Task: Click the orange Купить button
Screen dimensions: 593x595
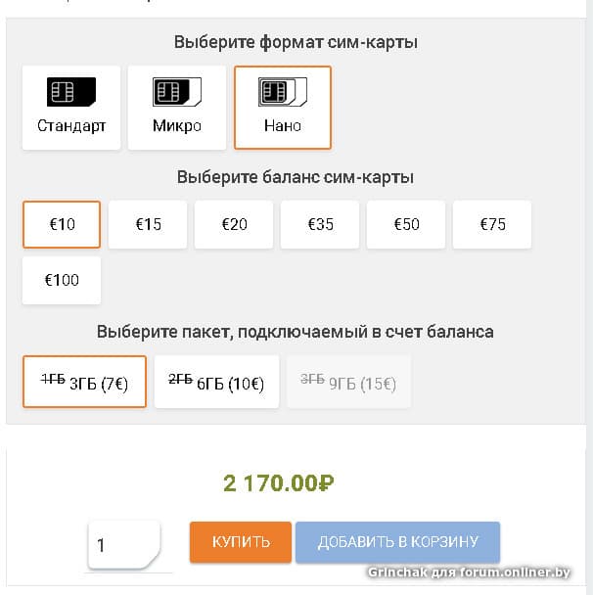Action: pos(241,542)
